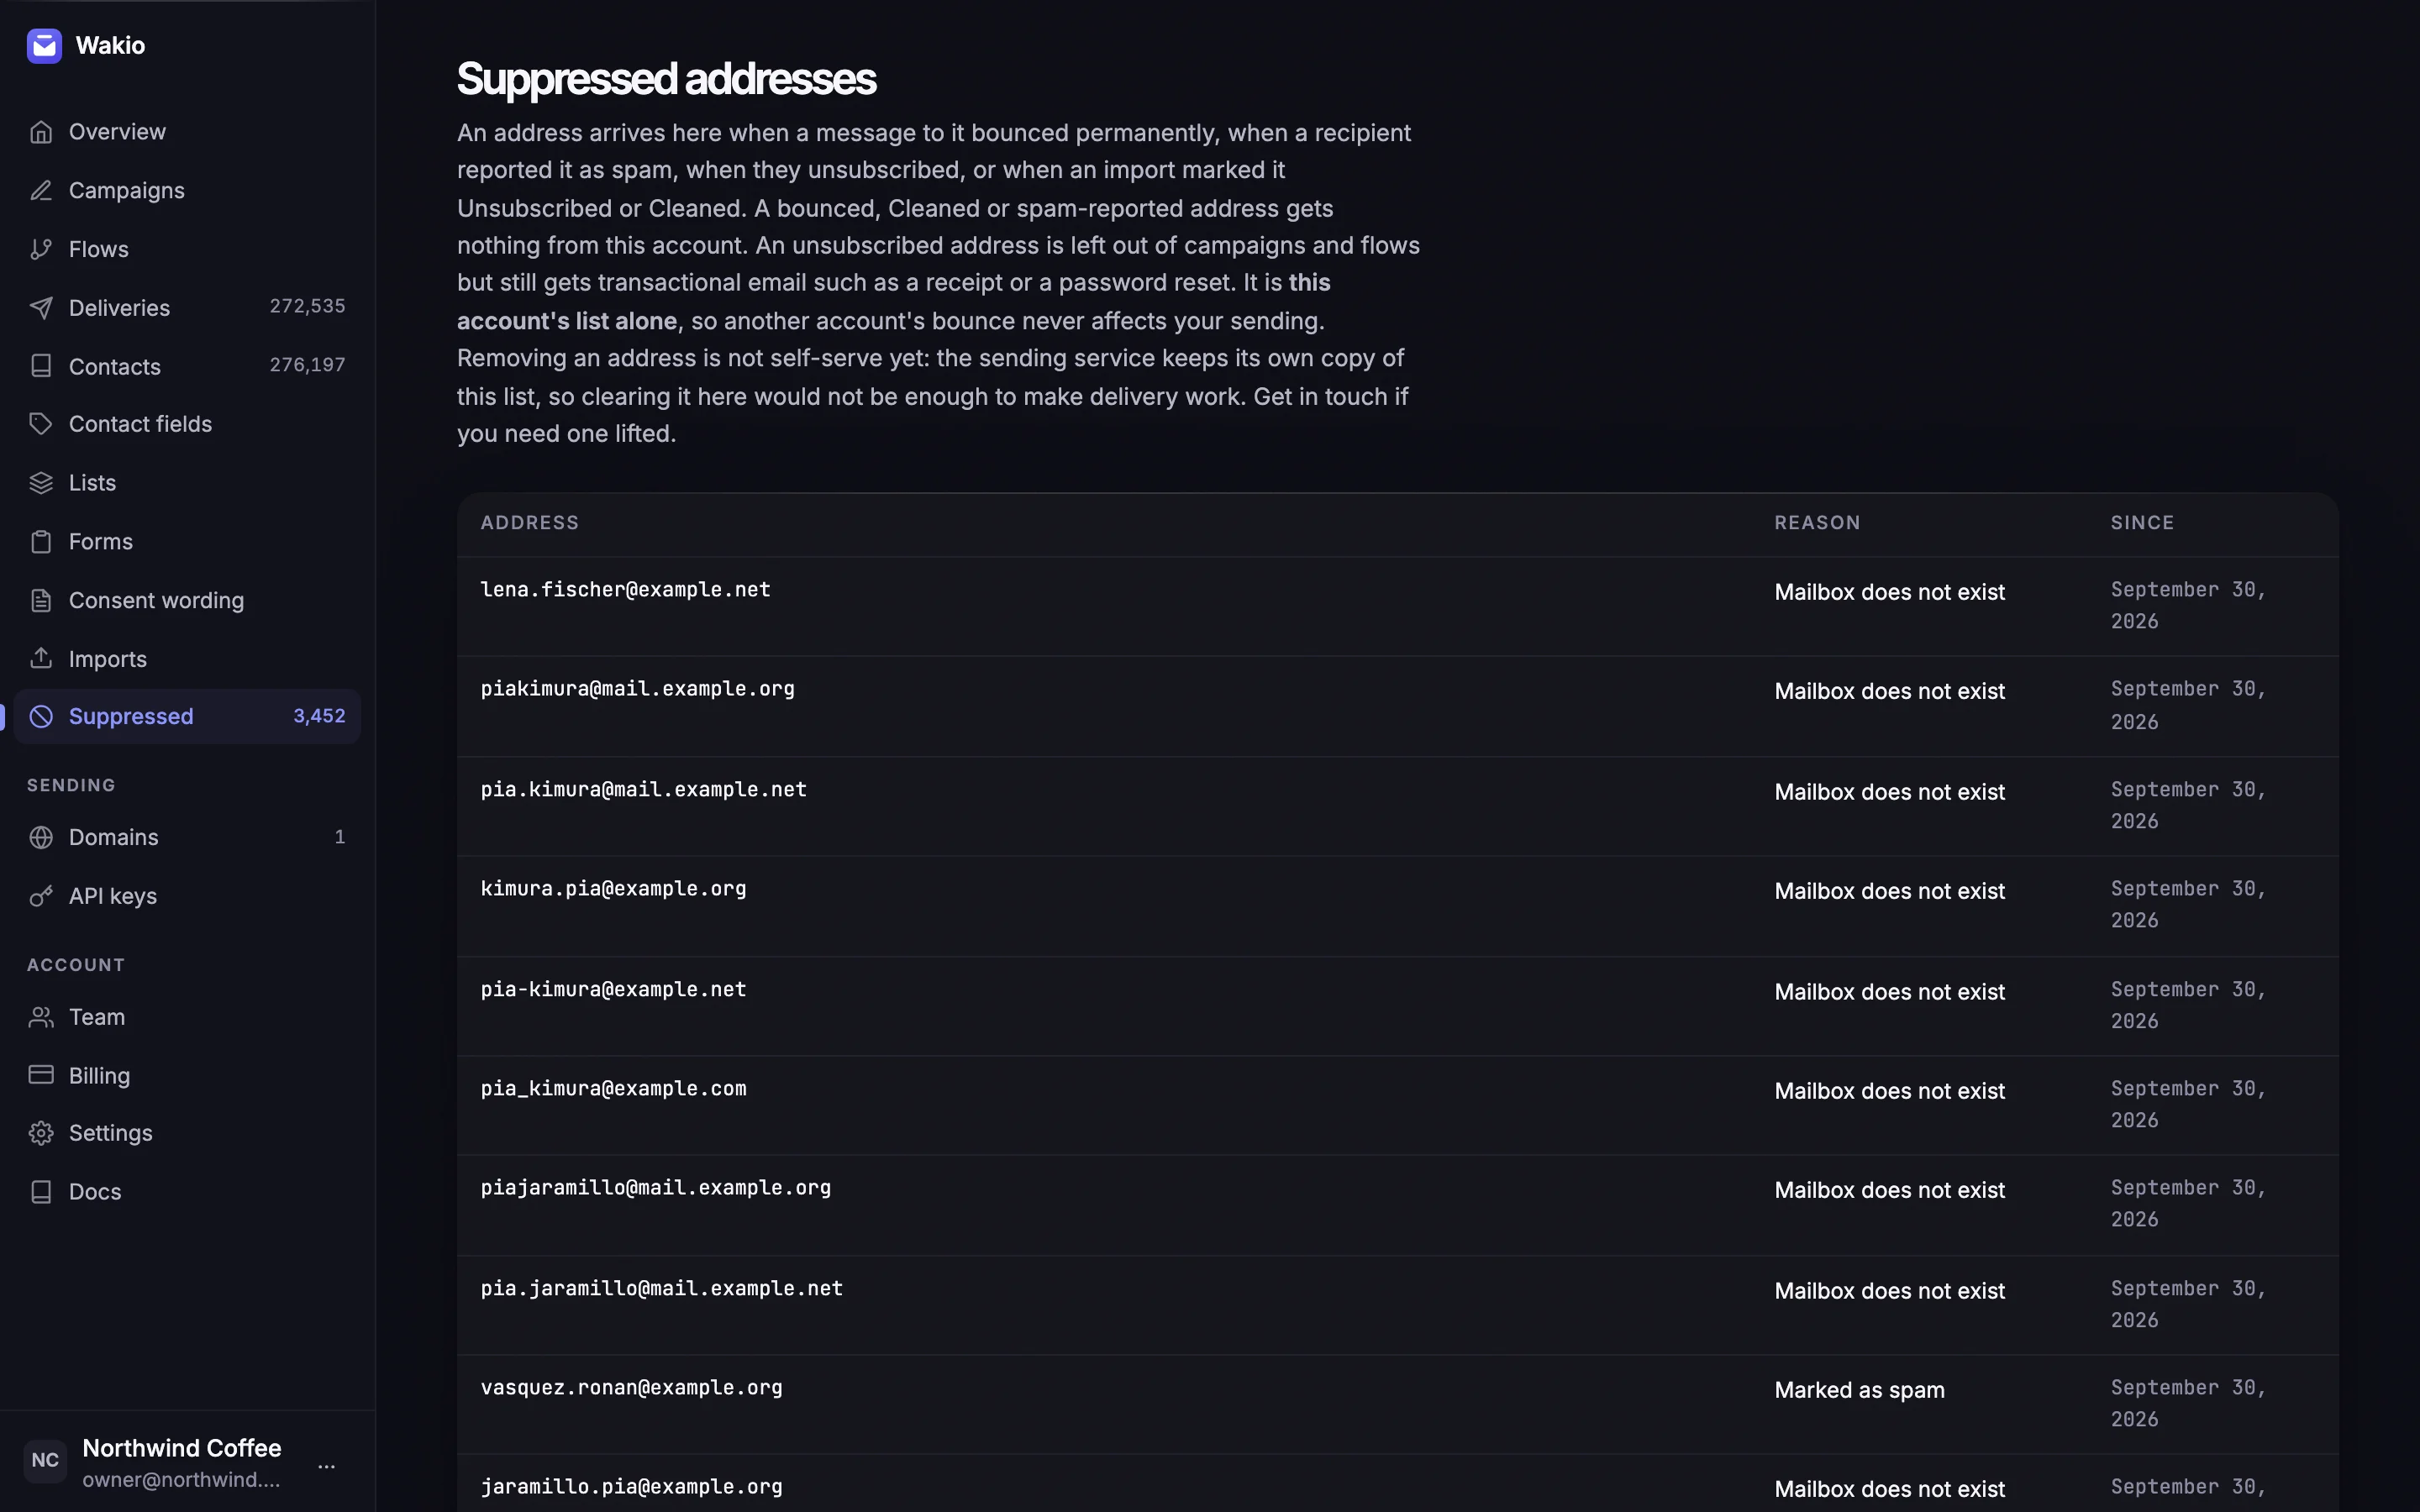Click the REASON column header

[x=1817, y=523]
